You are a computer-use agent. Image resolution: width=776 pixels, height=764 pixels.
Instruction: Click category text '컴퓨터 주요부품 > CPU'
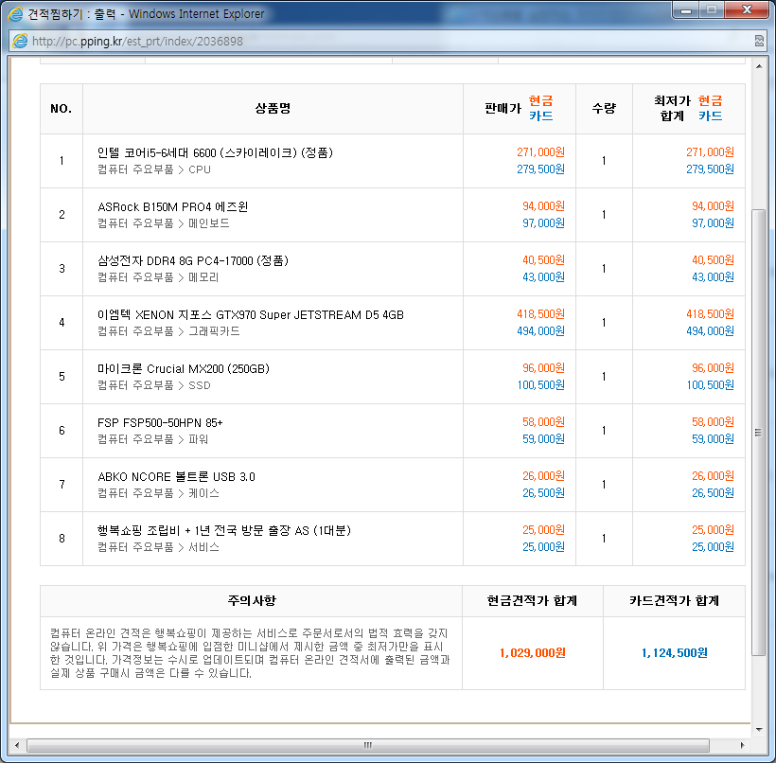[154, 169]
